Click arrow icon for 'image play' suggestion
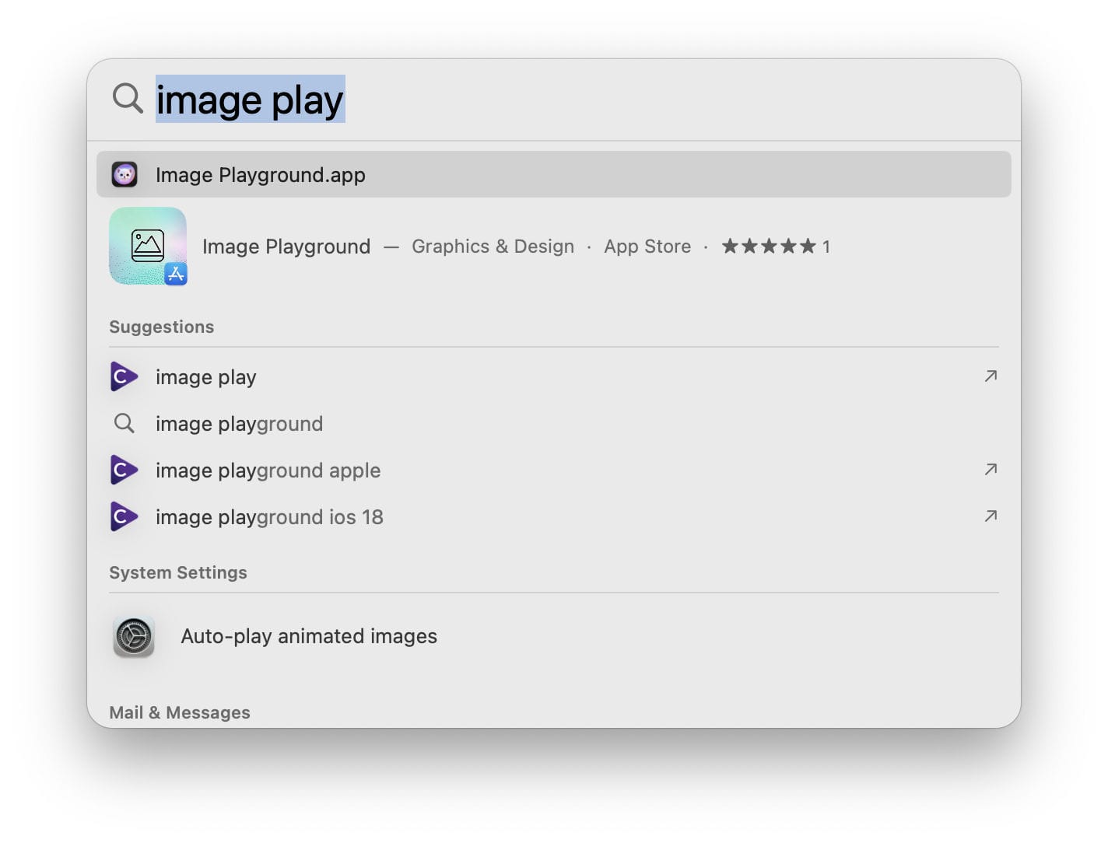Screen dimensions: 1108x843 [x=991, y=376]
